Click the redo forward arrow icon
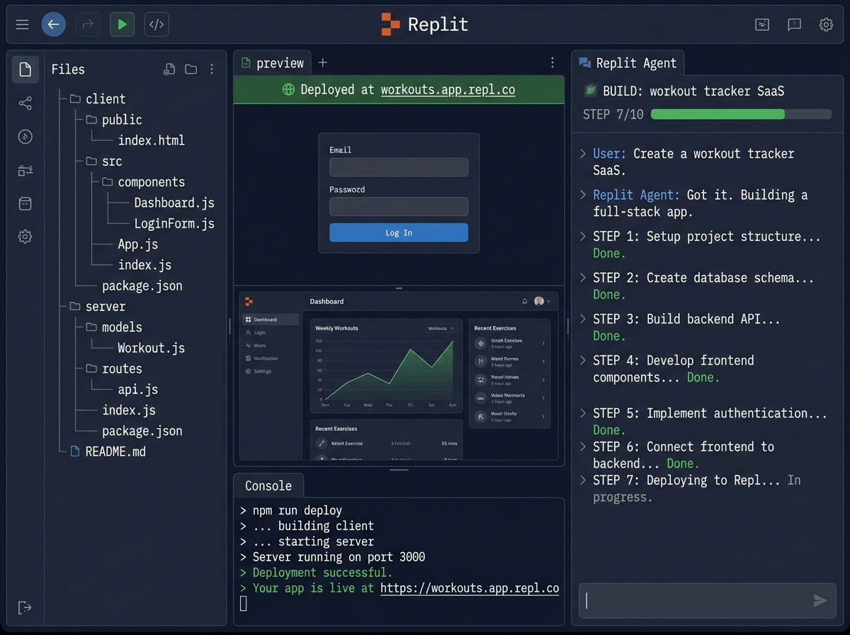Viewport: 850px width, 635px height. point(89,25)
